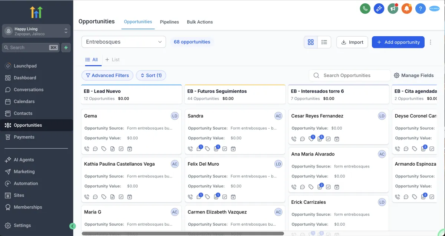The image size is (445, 236).
Task: Open the megaphone announcements icon
Action: coord(393,9)
